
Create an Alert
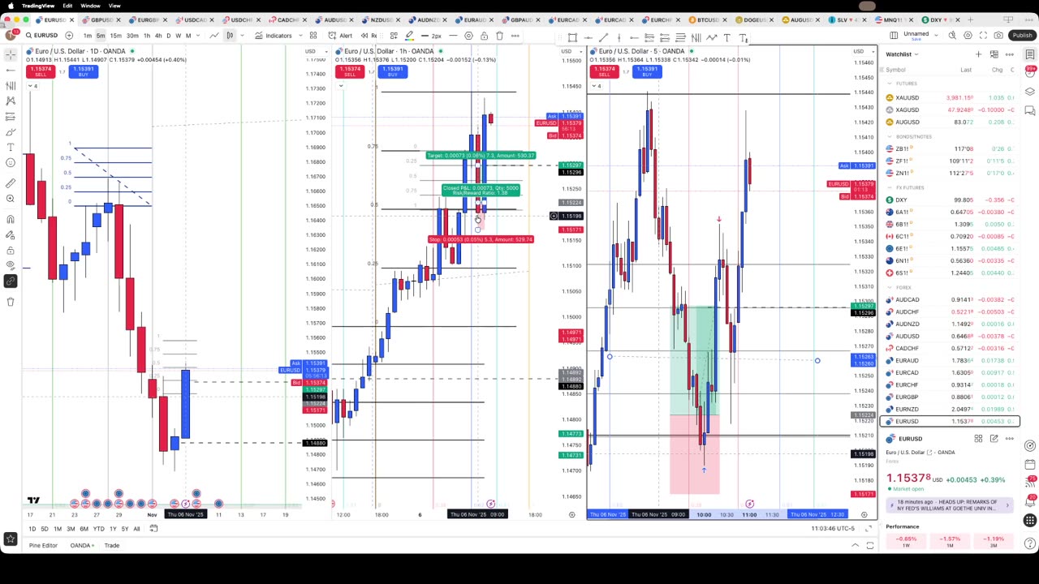point(341,36)
